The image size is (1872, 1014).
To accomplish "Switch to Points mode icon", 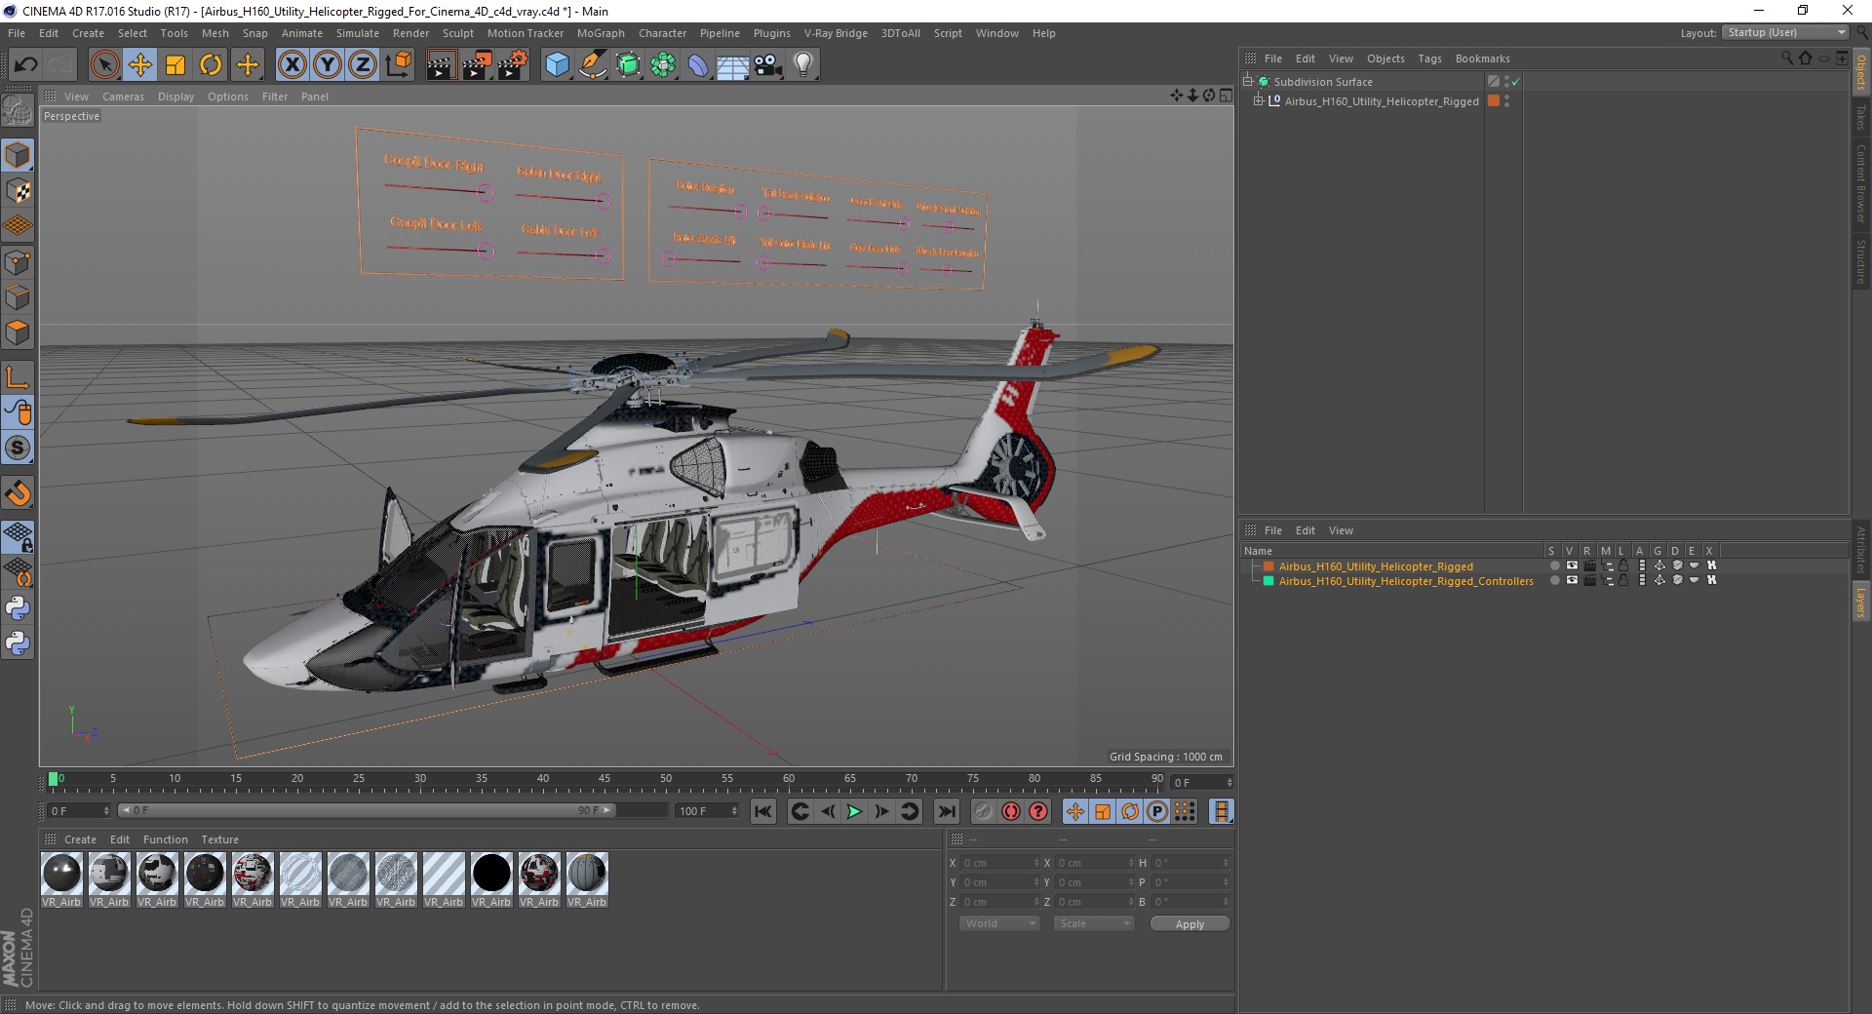I will tap(18, 262).
